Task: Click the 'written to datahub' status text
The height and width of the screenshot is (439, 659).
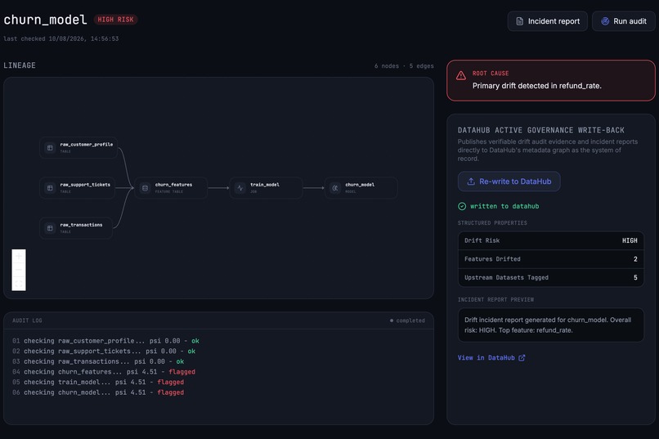Action: pyautogui.click(x=504, y=206)
